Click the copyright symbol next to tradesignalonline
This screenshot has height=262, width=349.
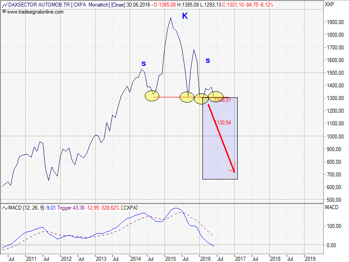(4, 12)
